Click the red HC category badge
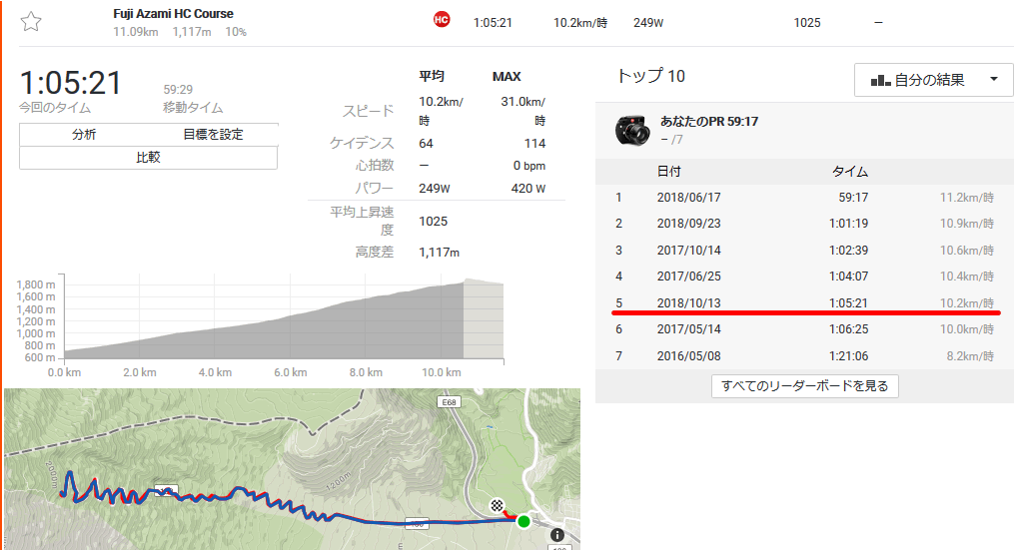This screenshot has width=1016, height=550. pyautogui.click(x=442, y=20)
